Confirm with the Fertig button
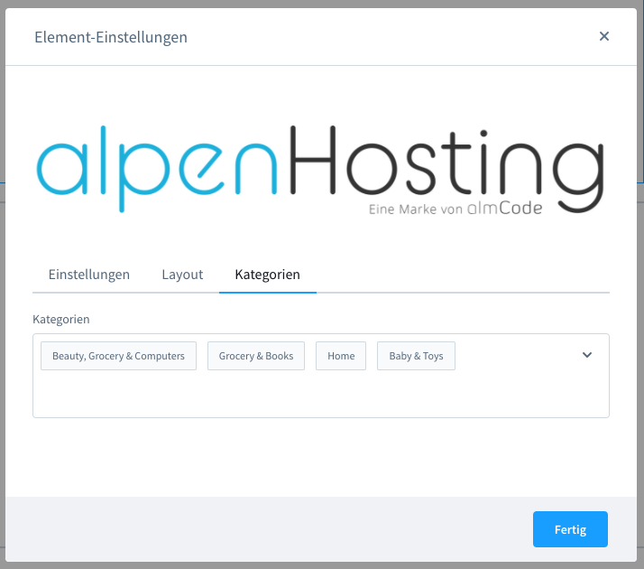Viewport: 644px width, 569px height. 570,529
